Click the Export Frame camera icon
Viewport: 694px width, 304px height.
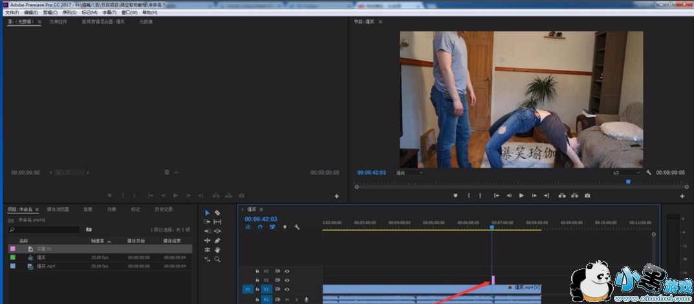[x=587, y=195]
